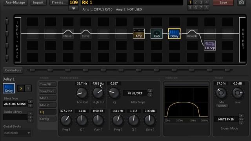Viewport: 251px width, 141px height.
Task: Click the 37.0 % Mix value
Action: (x=221, y=83)
